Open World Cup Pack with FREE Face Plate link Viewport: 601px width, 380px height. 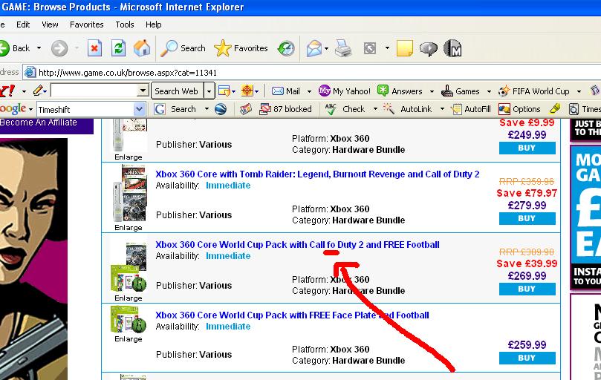(292, 315)
